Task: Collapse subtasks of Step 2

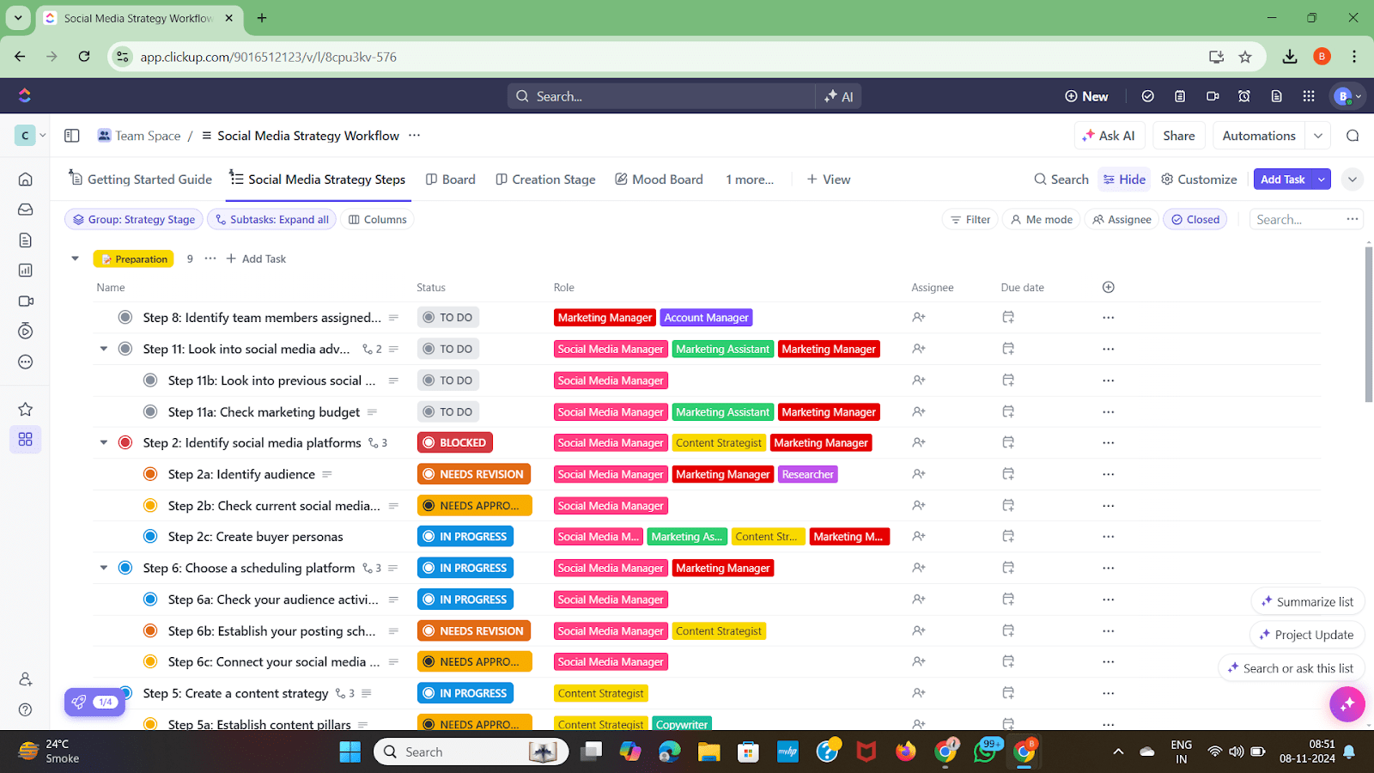Action: coord(104,442)
